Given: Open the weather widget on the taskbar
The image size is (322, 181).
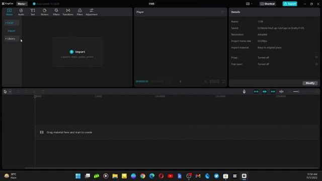Looking at the screenshot, I should (10, 176).
